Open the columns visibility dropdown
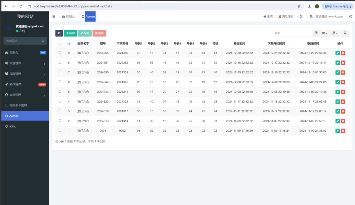This screenshot has height=205, width=355. [x=324, y=33]
